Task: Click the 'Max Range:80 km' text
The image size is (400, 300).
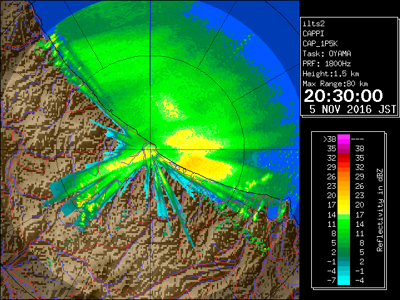Action: (x=335, y=84)
